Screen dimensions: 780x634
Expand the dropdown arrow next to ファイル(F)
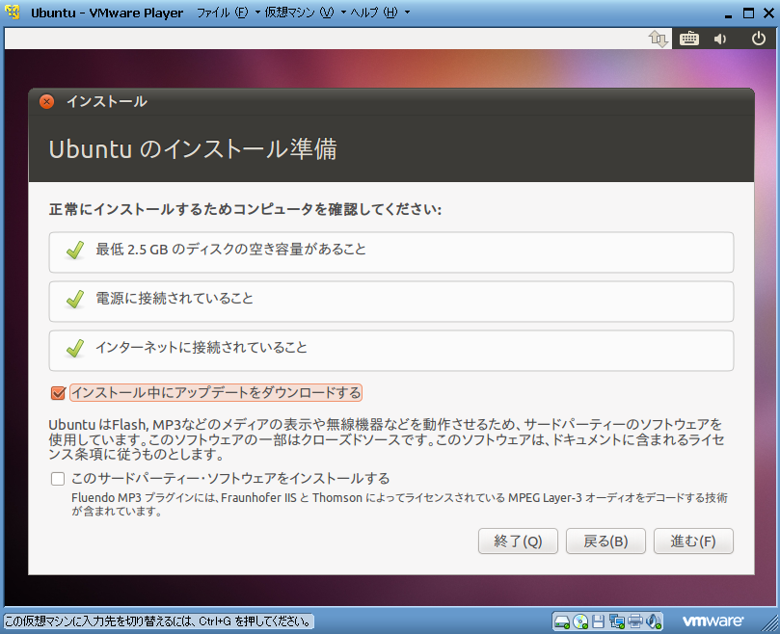point(257,13)
